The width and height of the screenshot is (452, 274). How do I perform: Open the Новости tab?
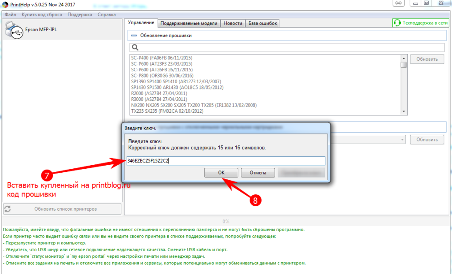tap(233, 23)
